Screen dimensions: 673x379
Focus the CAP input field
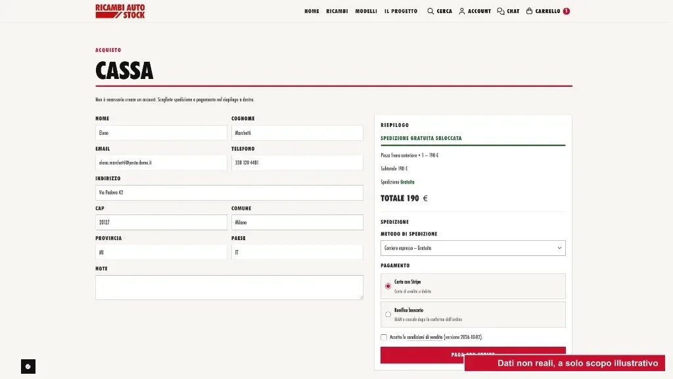point(161,222)
